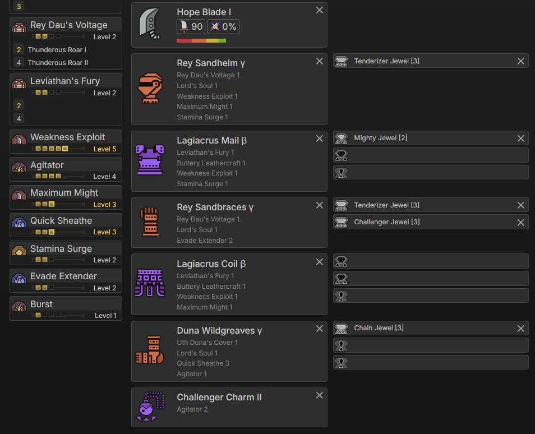Click Quick Sheathe 3 on Duna Wildgreaves
This screenshot has height=434, width=535.
pos(203,363)
